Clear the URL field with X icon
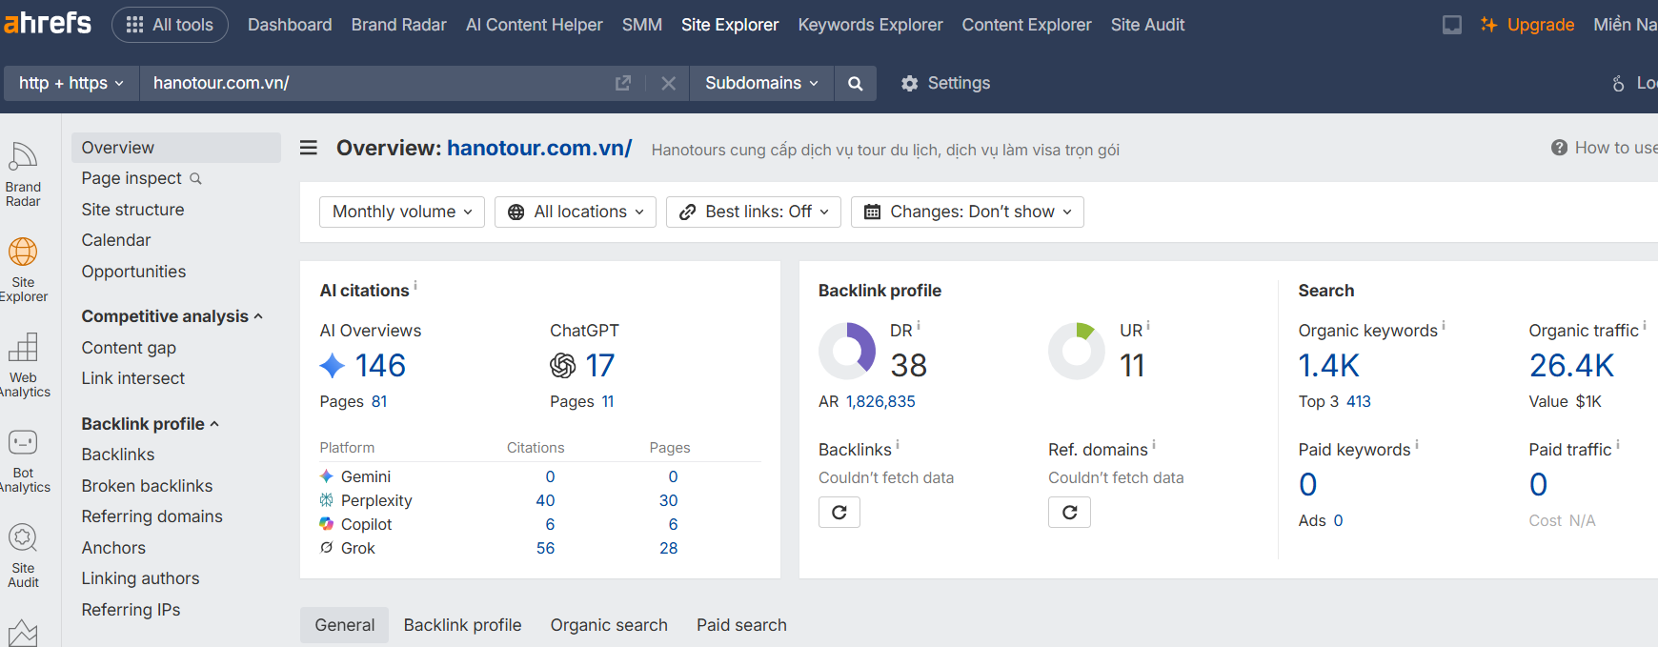Viewport: 1658px width, 647px height. (x=669, y=84)
